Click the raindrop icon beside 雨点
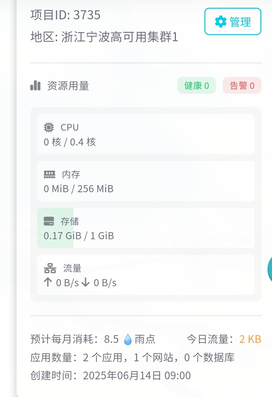The height and width of the screenshot is (397, 272). point(128,339)
